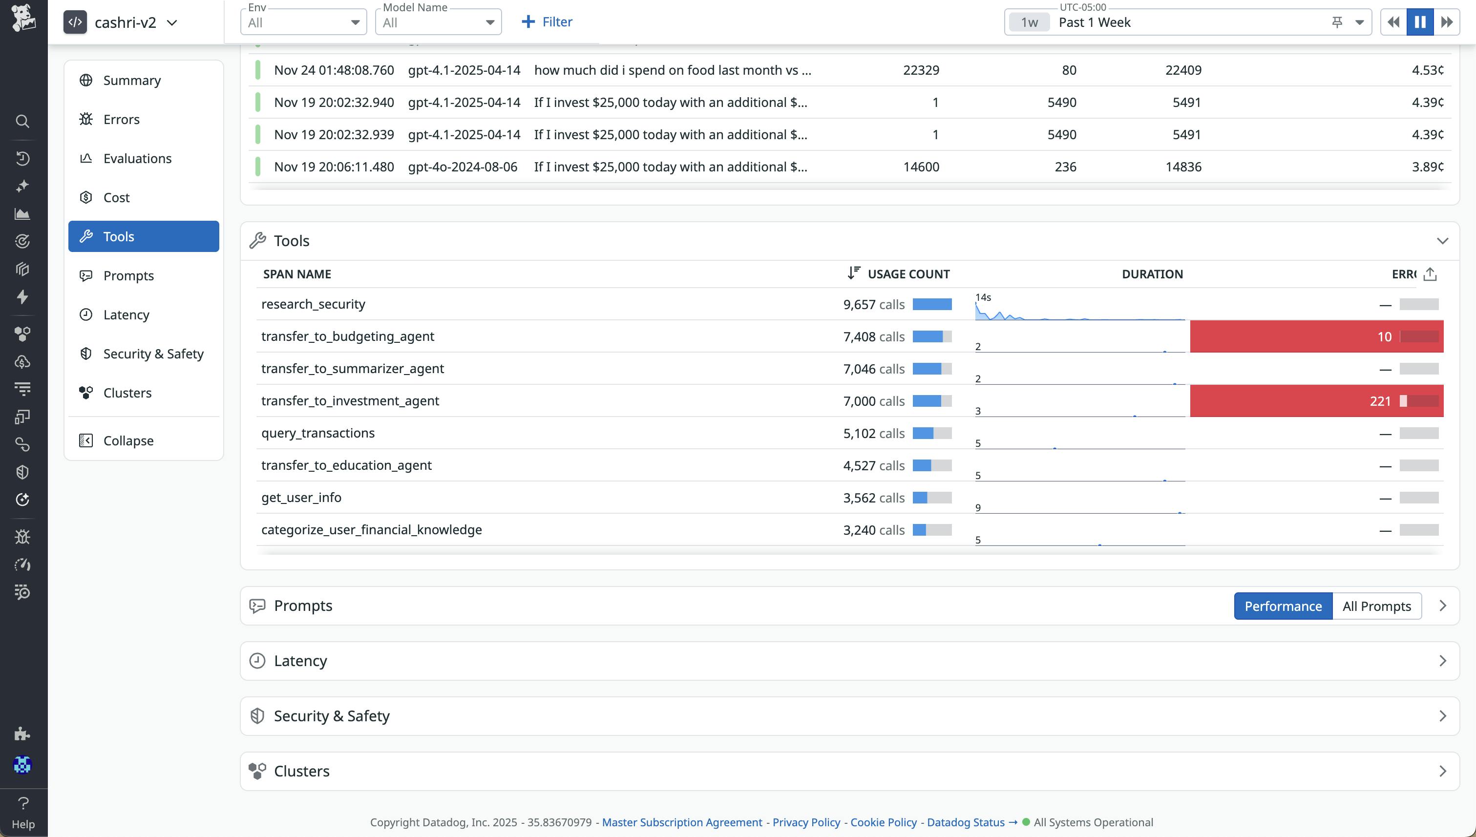1476x837 pixels.
Task: Open the security shield icon in the sidebar
Action: [22, 472]
